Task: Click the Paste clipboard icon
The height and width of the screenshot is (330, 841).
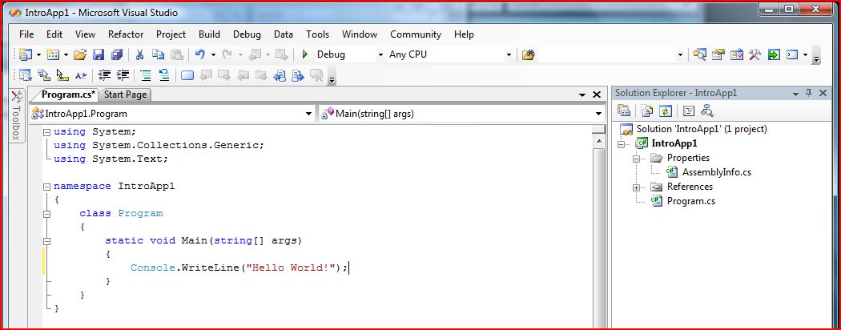Action: click(177, 54)
